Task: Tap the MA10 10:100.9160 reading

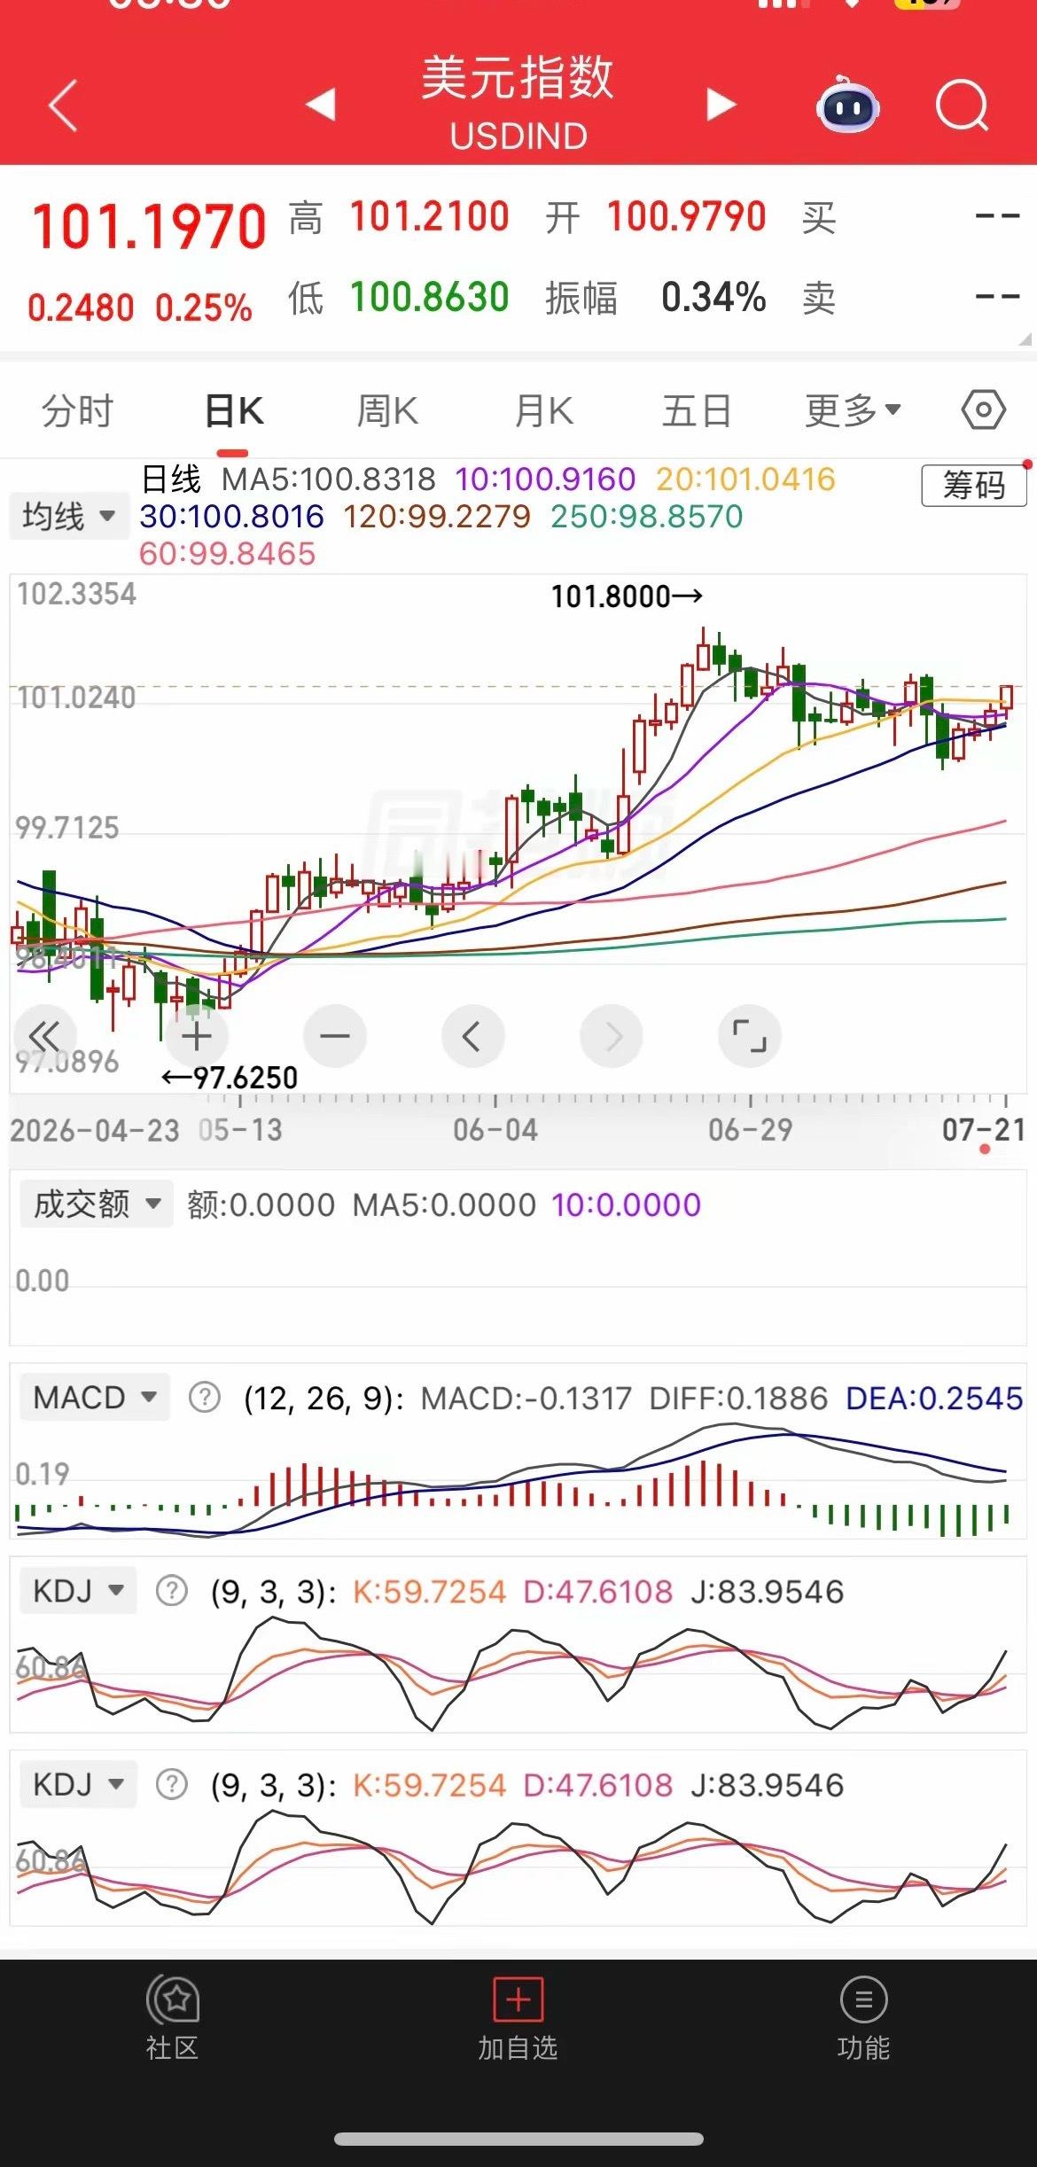Action: 545,479
